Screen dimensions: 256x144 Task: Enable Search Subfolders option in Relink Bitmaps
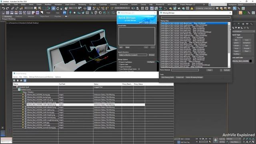point(119,62)
